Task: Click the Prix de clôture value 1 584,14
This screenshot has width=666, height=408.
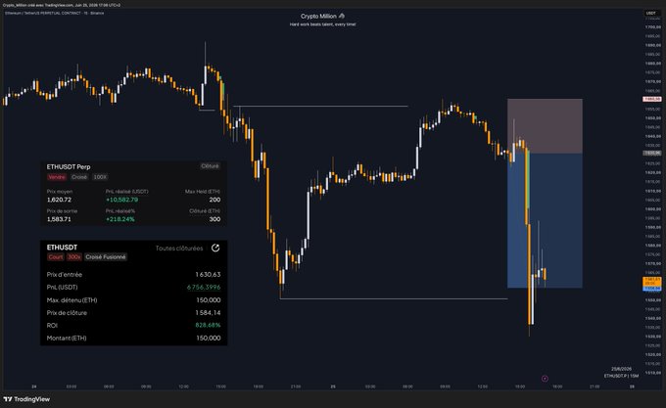Action: tap(208, 312)
